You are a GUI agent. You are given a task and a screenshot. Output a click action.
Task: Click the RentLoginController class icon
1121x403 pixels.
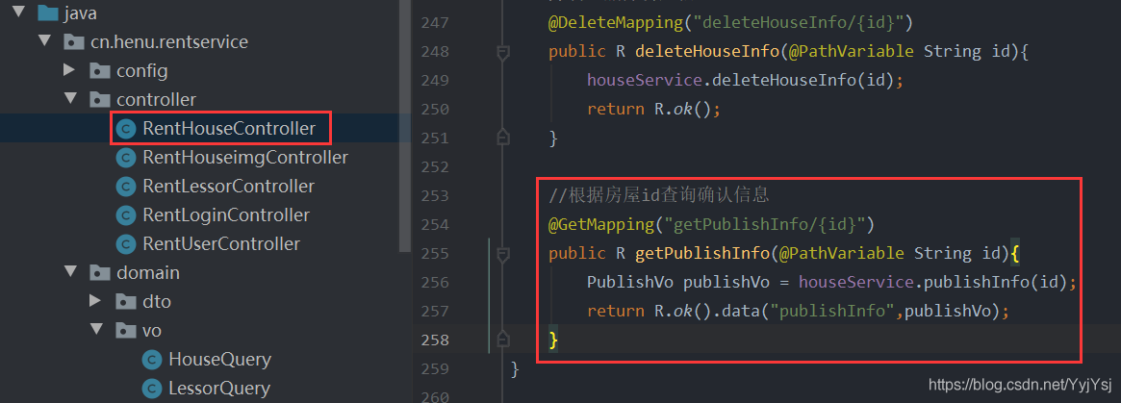[x=126, y=214]
